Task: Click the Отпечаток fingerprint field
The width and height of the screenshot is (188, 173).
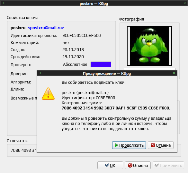Action: tap(22, 151)
